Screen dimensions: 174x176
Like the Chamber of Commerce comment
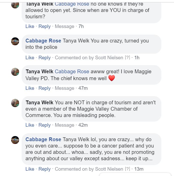[30, 125]
